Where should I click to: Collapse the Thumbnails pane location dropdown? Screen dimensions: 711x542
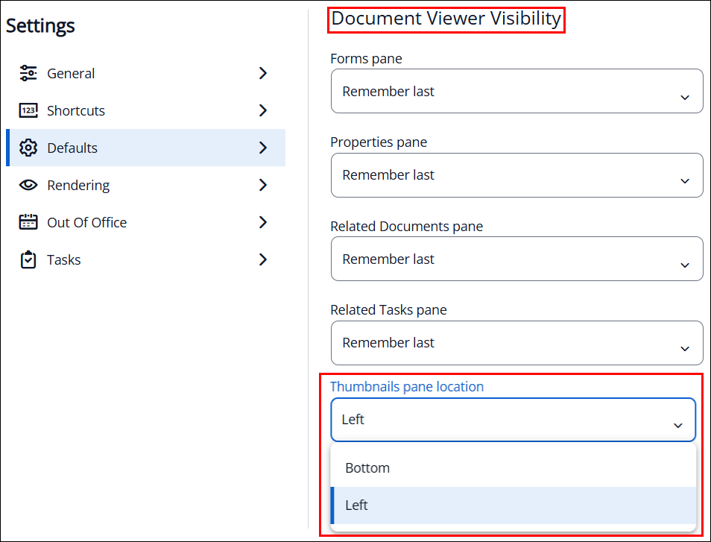click(513, 420)
